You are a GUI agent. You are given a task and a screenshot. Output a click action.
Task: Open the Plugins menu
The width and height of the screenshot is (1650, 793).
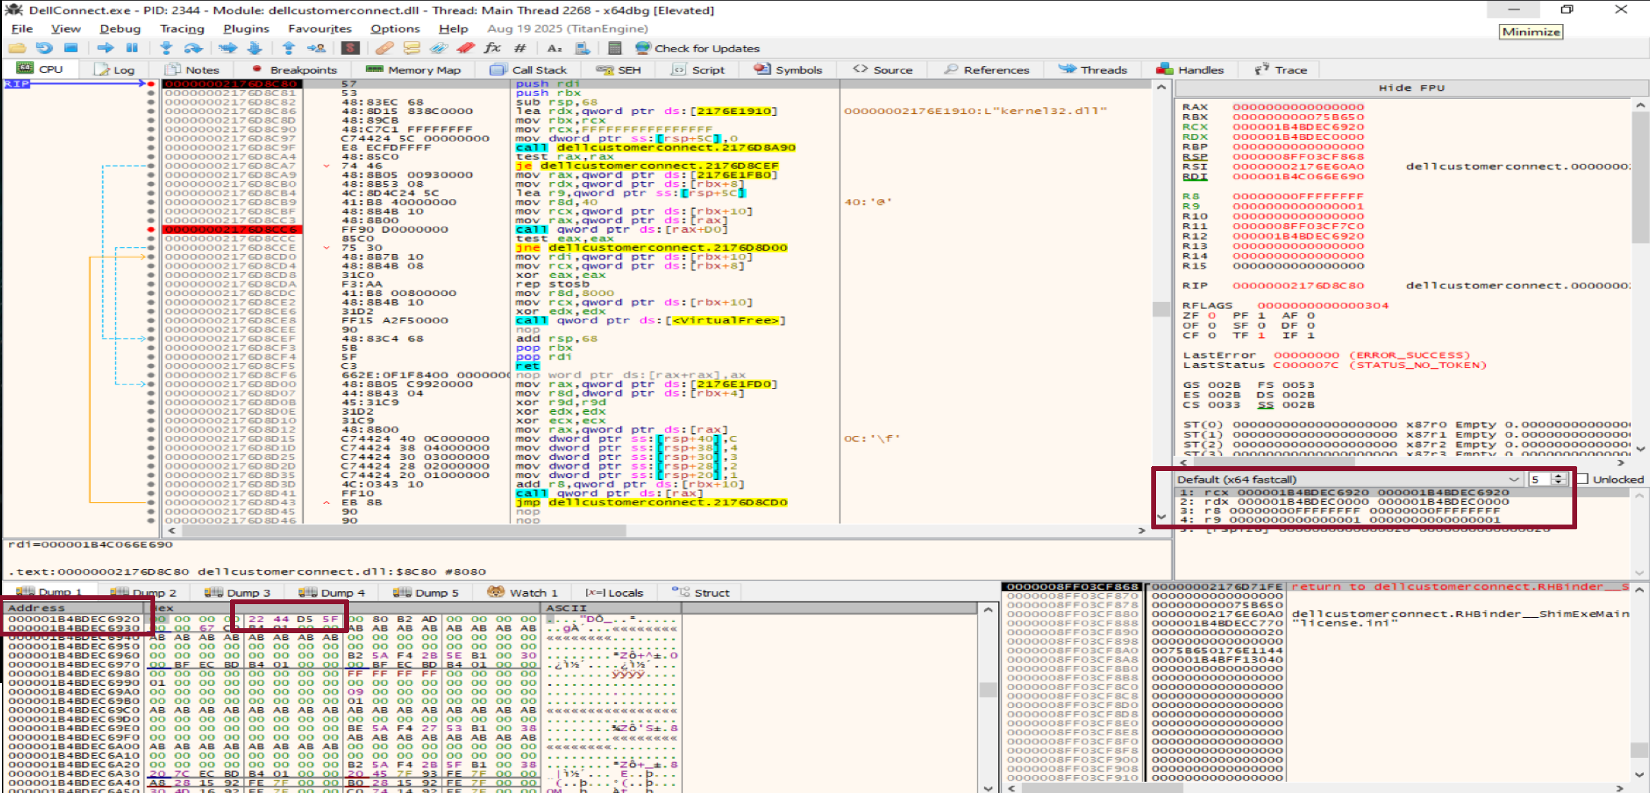[246, 29]
